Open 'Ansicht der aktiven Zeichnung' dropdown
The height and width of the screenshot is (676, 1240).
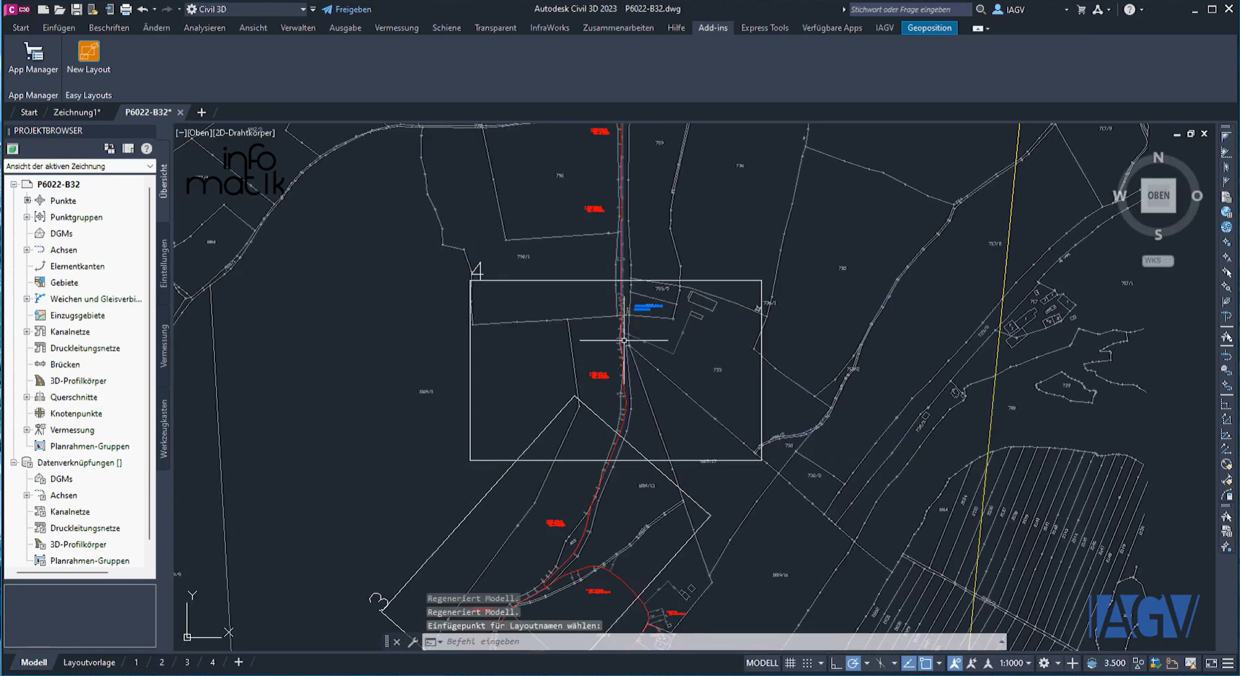[x=80, y=166]
